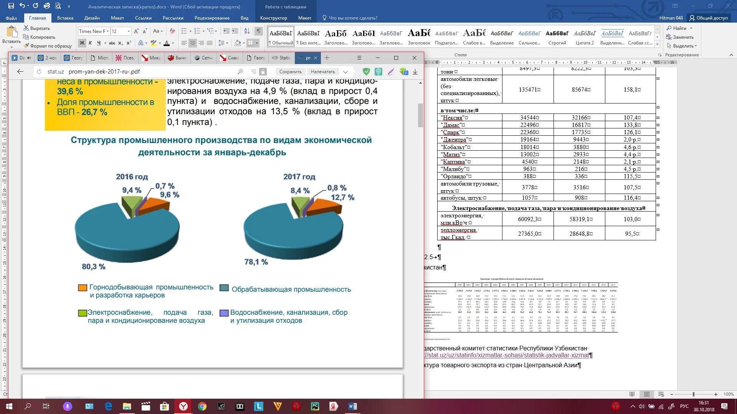
Task: Click the Format Painter brush icon
Action: [26, 46]
